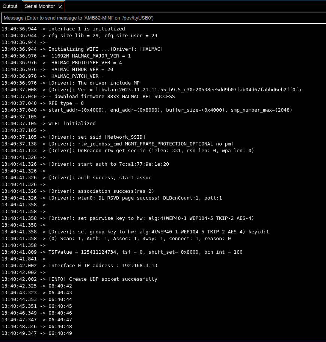326x342 pixels.
Task: Click the message input field for AMB82-MINI
Action: point(163,18)
